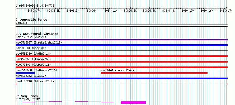The width and height of the screenshot is (235, 105).
Task: Click the thin red nsv833301 line
Action: tap(121, 50)
